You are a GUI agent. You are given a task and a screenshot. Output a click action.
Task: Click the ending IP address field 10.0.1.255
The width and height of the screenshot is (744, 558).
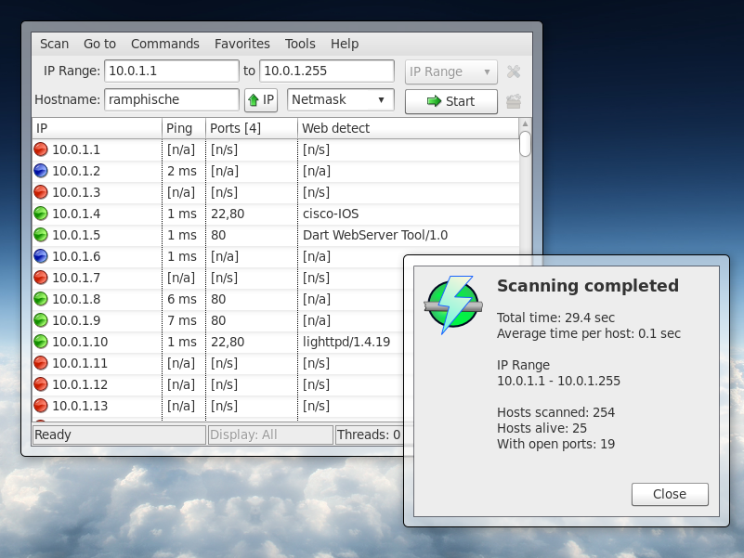(326, 71)
